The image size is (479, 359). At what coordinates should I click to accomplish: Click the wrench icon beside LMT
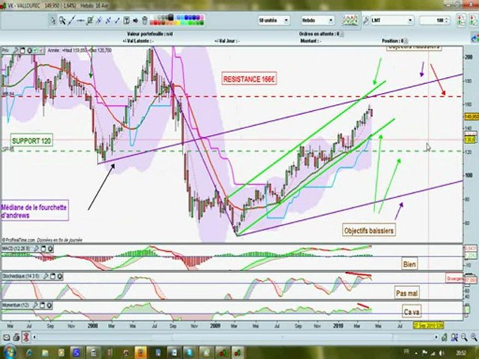365,20
